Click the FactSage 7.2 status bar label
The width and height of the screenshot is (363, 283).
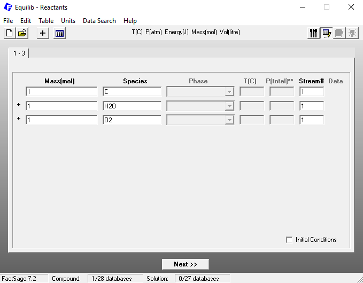click(19, 279)
